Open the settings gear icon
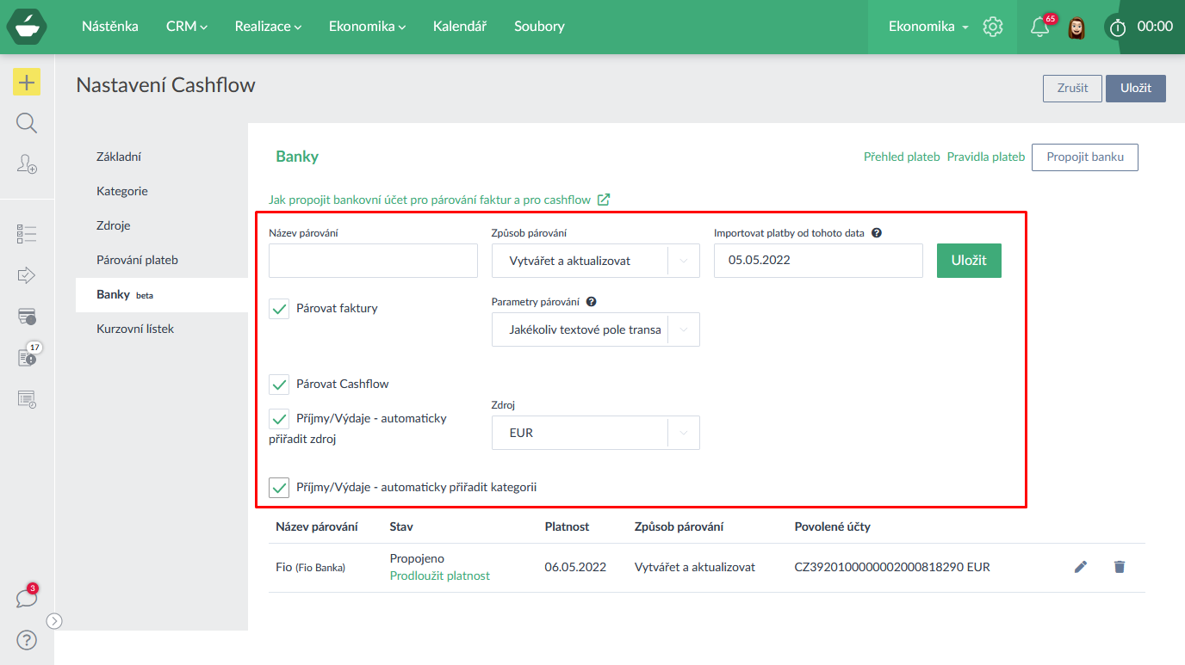1185x665 pixels. [x=993, y=27]
